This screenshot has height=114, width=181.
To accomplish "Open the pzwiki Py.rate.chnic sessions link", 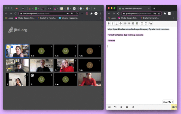I will (138, 29).
